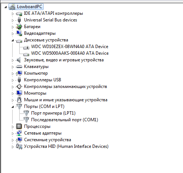
Task: Click the LPT1 printer port icon
Action: click(x=26, y=113)
